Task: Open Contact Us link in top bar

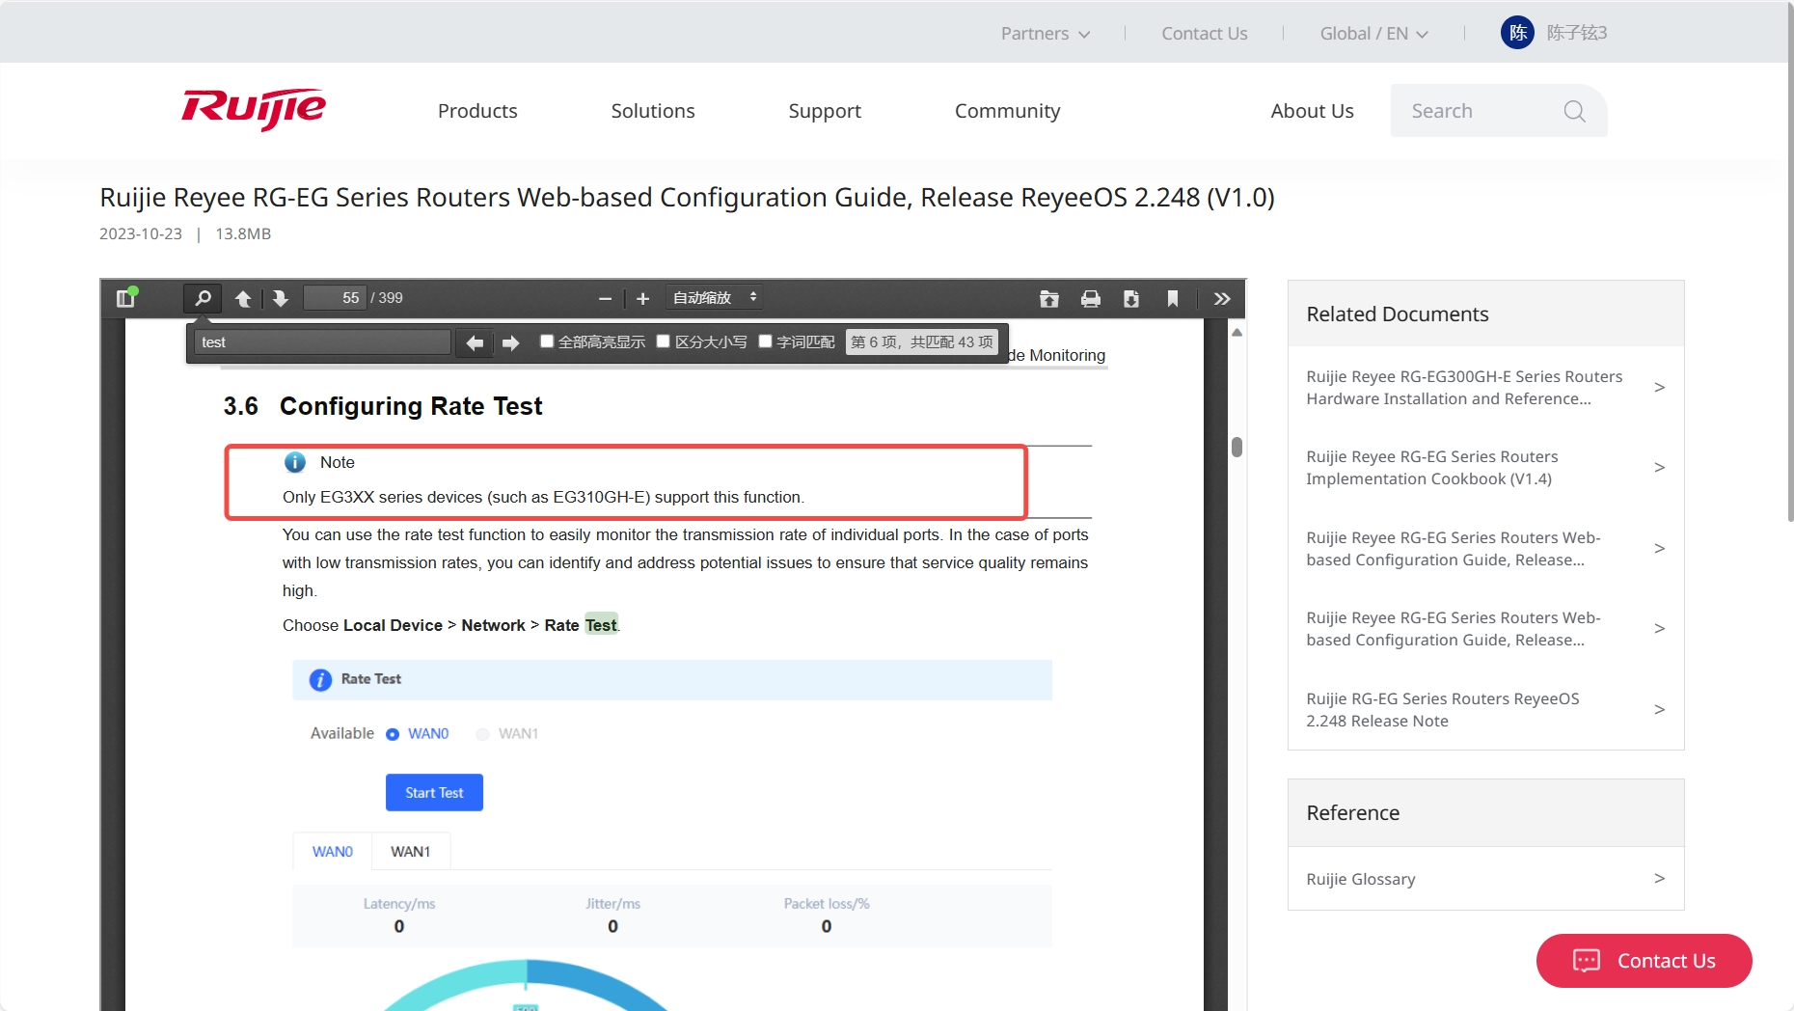Action: pyautogui.click(x=1204, y=33)
